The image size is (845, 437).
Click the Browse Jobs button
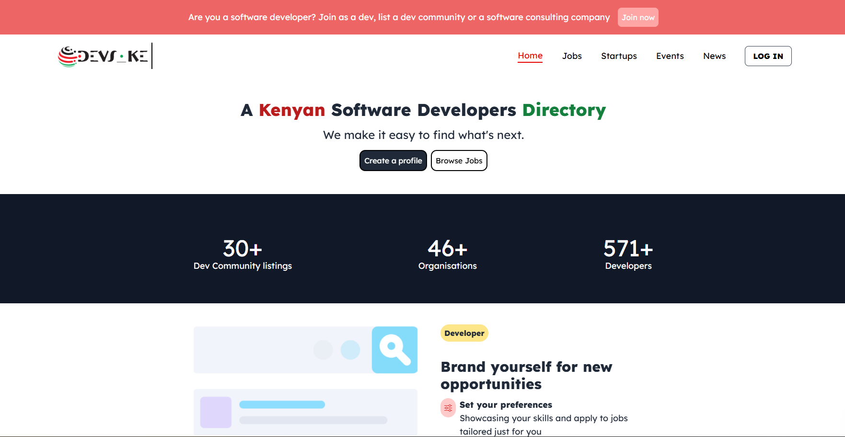point(459,161)
